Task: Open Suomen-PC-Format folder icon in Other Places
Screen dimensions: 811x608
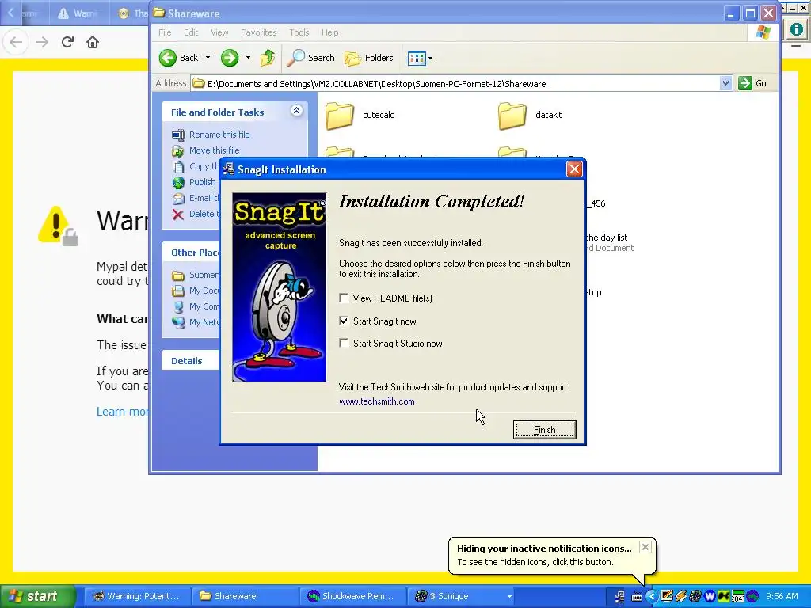Action: coord(178,275)
